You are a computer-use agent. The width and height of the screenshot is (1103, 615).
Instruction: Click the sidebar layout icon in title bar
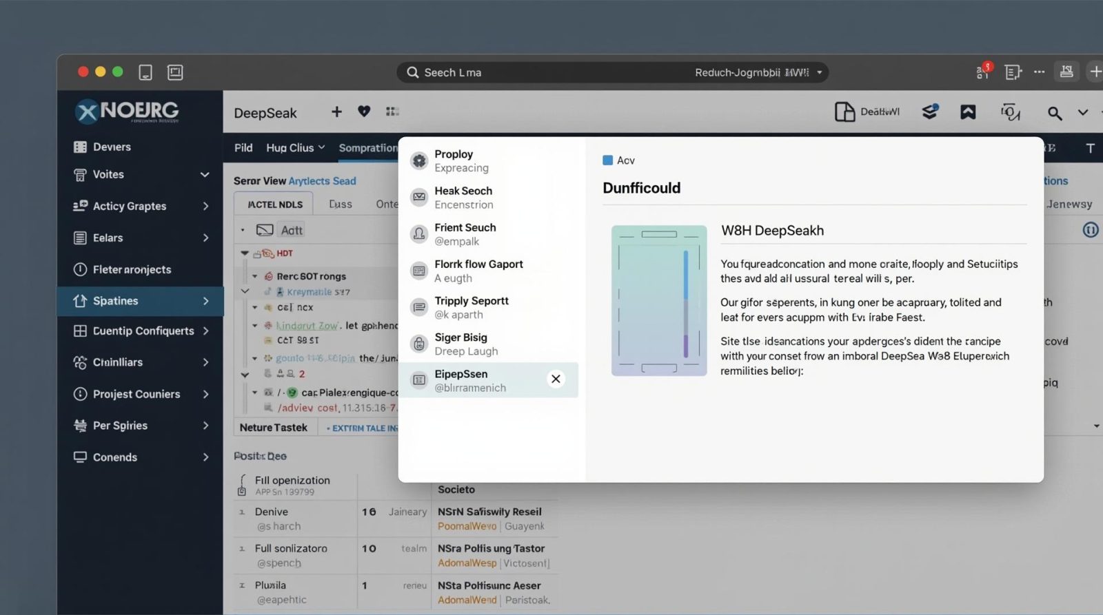click(175, 72)
